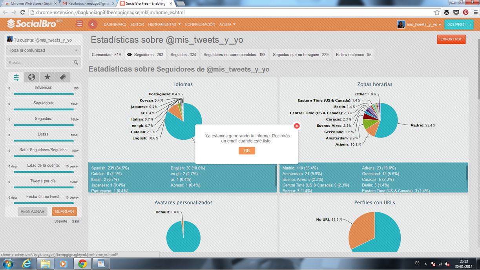Expand the Toda la comunidad dropdown

(43, 50)
